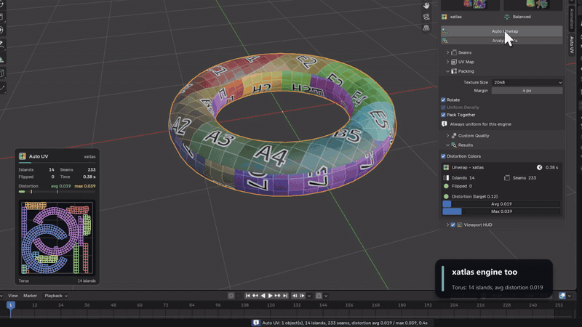Click the Results magnifier icon
The height and width of the screenshot is (327, 582).
point(454,145)
